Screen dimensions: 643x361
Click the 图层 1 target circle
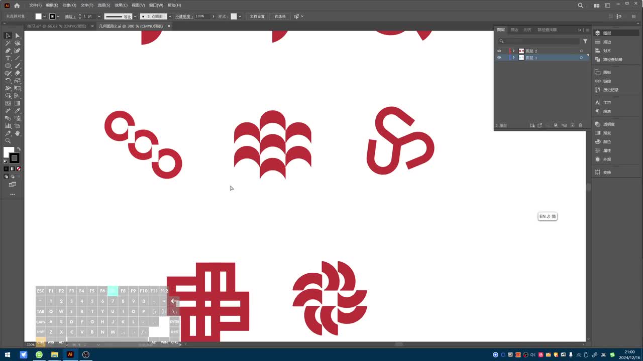point(581,58)
